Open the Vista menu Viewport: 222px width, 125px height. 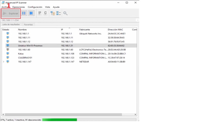47,7
